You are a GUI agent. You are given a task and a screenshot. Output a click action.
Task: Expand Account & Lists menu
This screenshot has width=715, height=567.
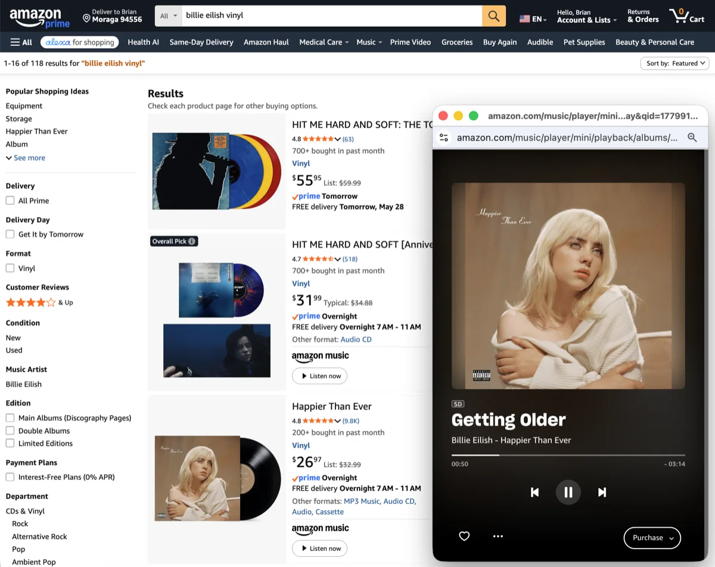pos(586,16)
